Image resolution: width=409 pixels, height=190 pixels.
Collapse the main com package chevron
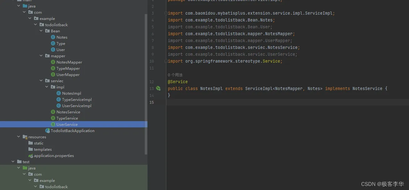(x=24, y=12)
